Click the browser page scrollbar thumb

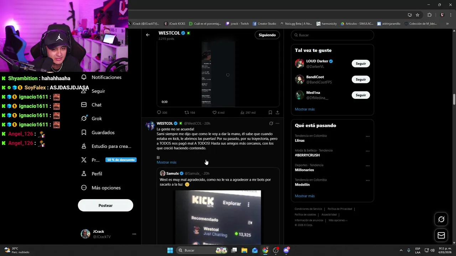coord(454,99)
